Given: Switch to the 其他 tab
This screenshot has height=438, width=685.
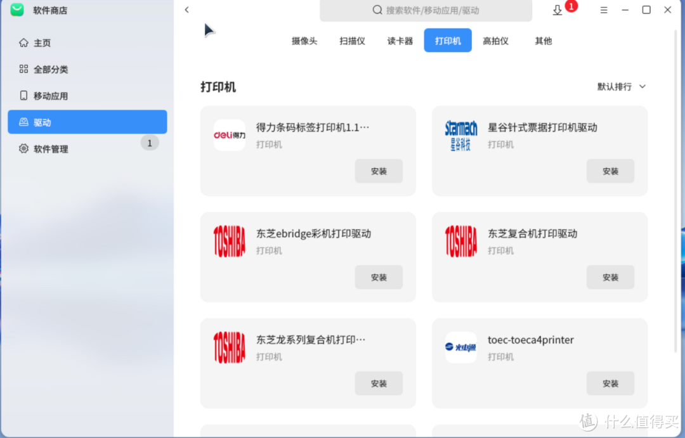Looking at the screenshot, I should [x=544, y=41].
